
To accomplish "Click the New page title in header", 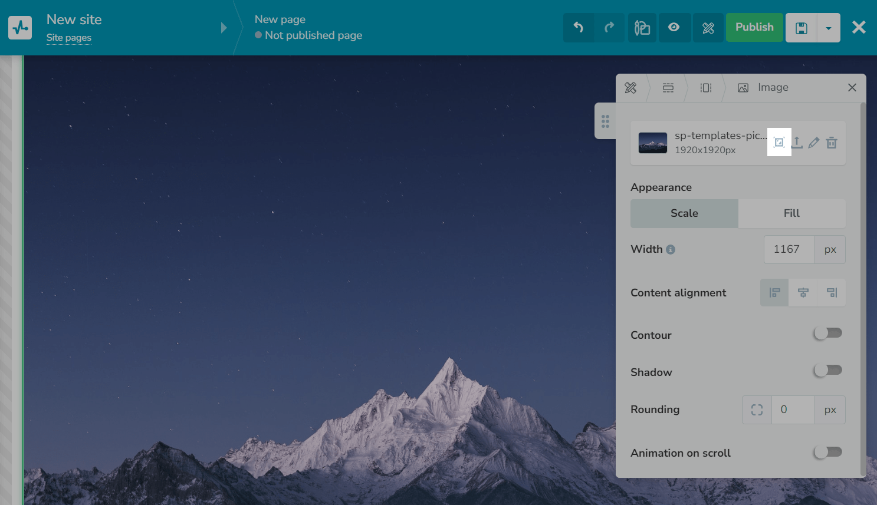I will 280,19.
